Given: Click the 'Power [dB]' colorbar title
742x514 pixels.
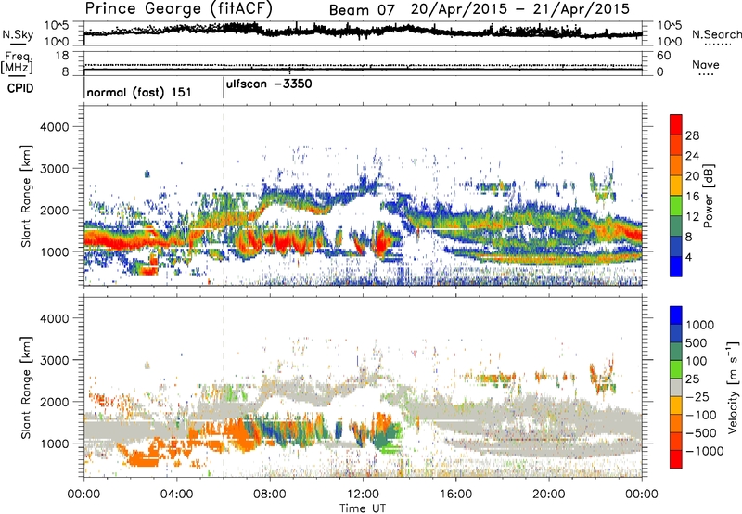Looking at the screenshot, I should coord(708,196).
